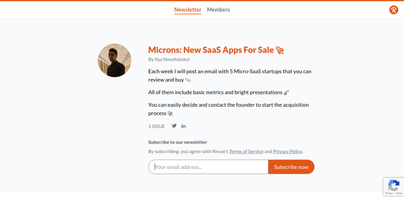Image resolution: width=404 pixels, height=200 pixels.
Task: Open the Privacy Policy link
Action: [287, 151]
